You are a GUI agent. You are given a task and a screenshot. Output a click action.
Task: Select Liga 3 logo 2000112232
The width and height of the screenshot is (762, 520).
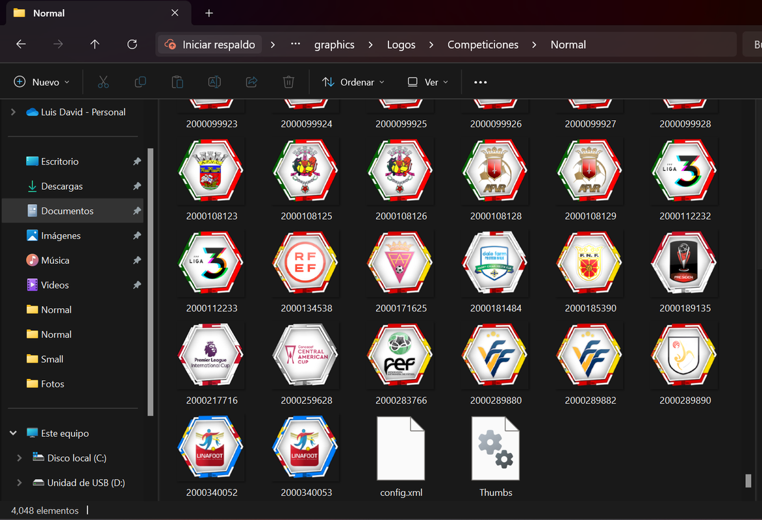(684, 171)
